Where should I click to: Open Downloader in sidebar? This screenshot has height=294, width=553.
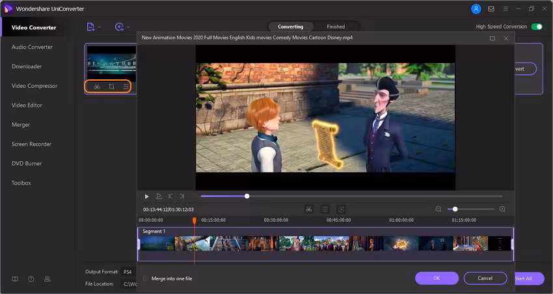pyautogui.click(x=27, y=66)
